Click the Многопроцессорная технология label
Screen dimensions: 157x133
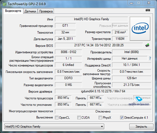pyautogui.click(x=31, y=111)
